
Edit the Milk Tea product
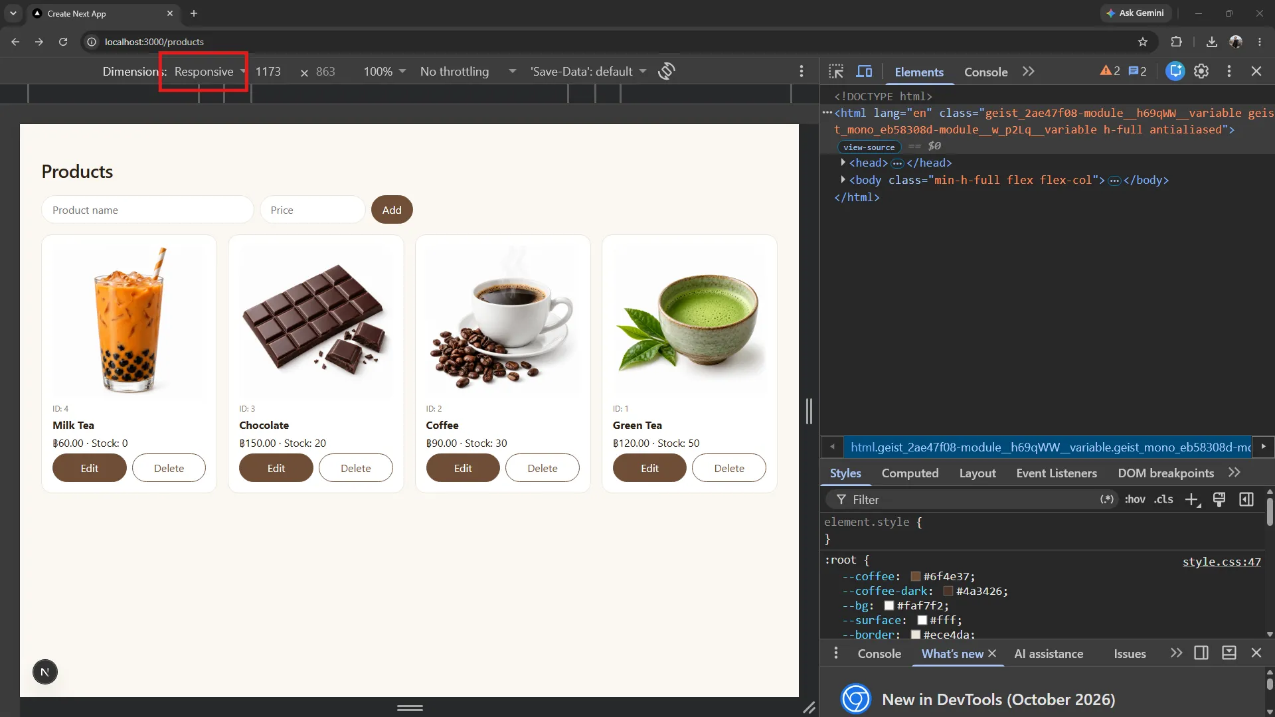(90, 468)
